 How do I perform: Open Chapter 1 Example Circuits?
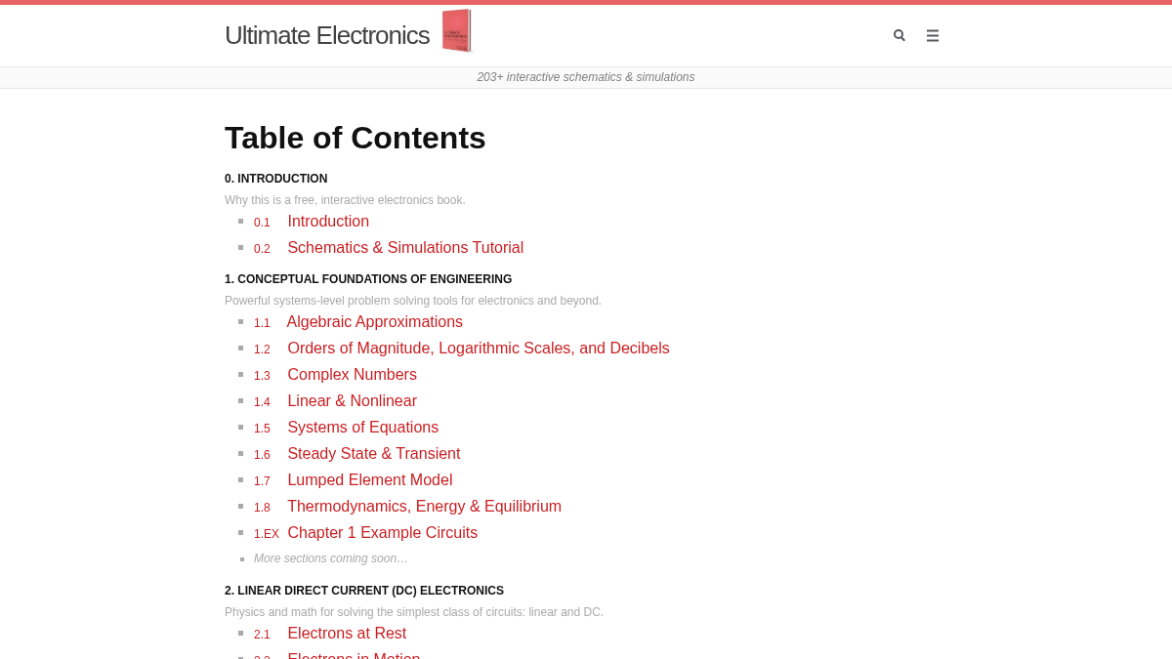click(383, 533)
